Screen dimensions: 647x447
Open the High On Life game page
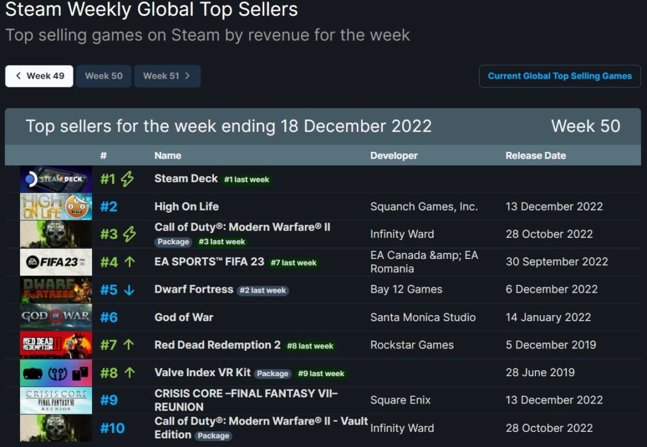[186, 206]
